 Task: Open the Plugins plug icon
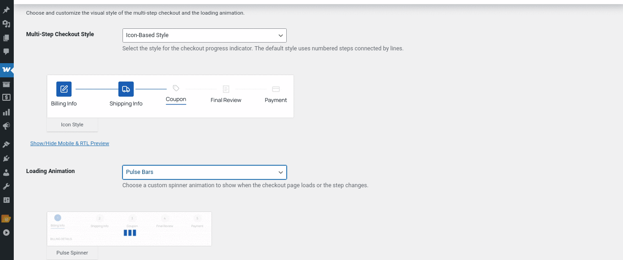click(x=6, y=159)
